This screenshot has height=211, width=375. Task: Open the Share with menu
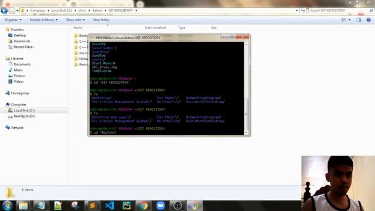76,20
